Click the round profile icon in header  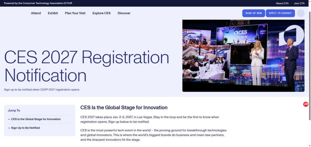pyautogui.click(x=301, y=13)
